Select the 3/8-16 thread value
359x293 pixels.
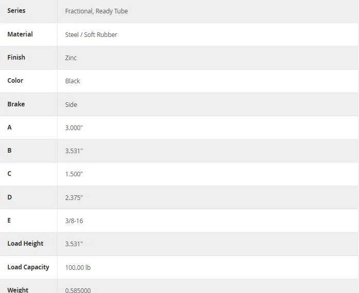(74, 221)
